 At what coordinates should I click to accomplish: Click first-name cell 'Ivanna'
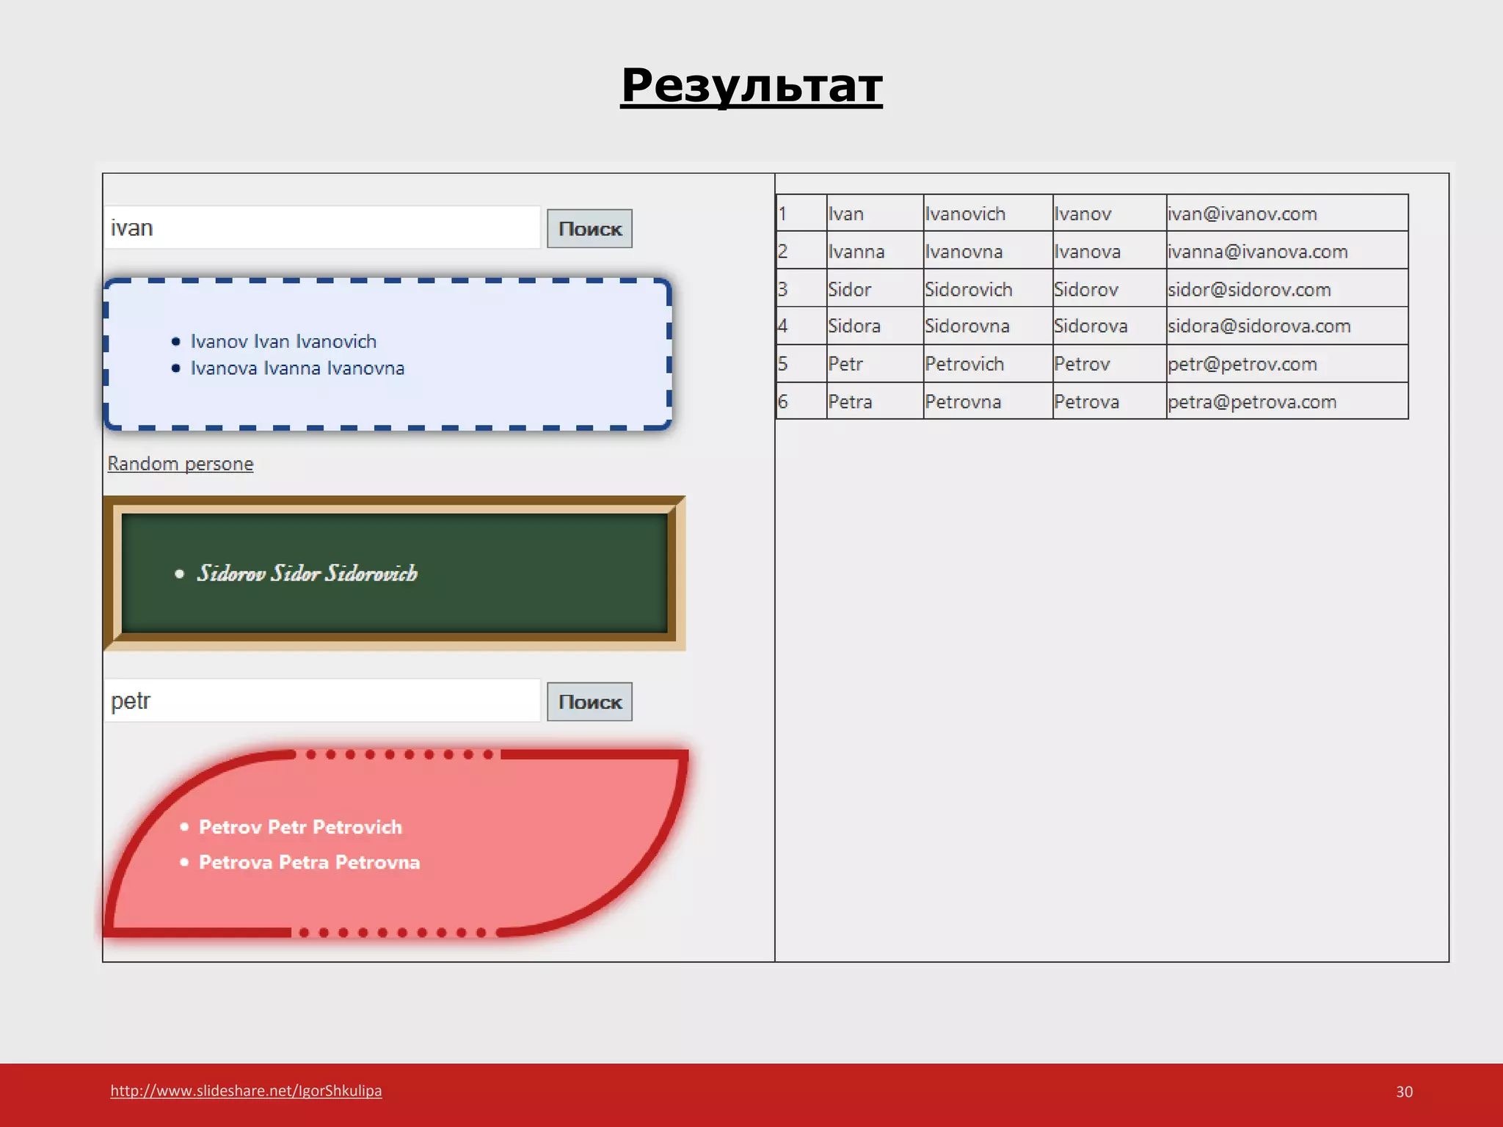click(x=875, y=251)
